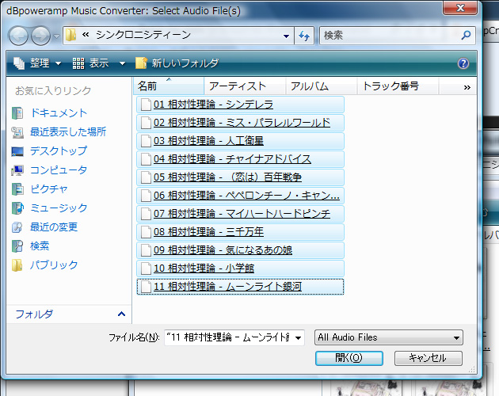Select file 10 相対性理論 - 小学館
499x396 pixels.
coord(240,268)
